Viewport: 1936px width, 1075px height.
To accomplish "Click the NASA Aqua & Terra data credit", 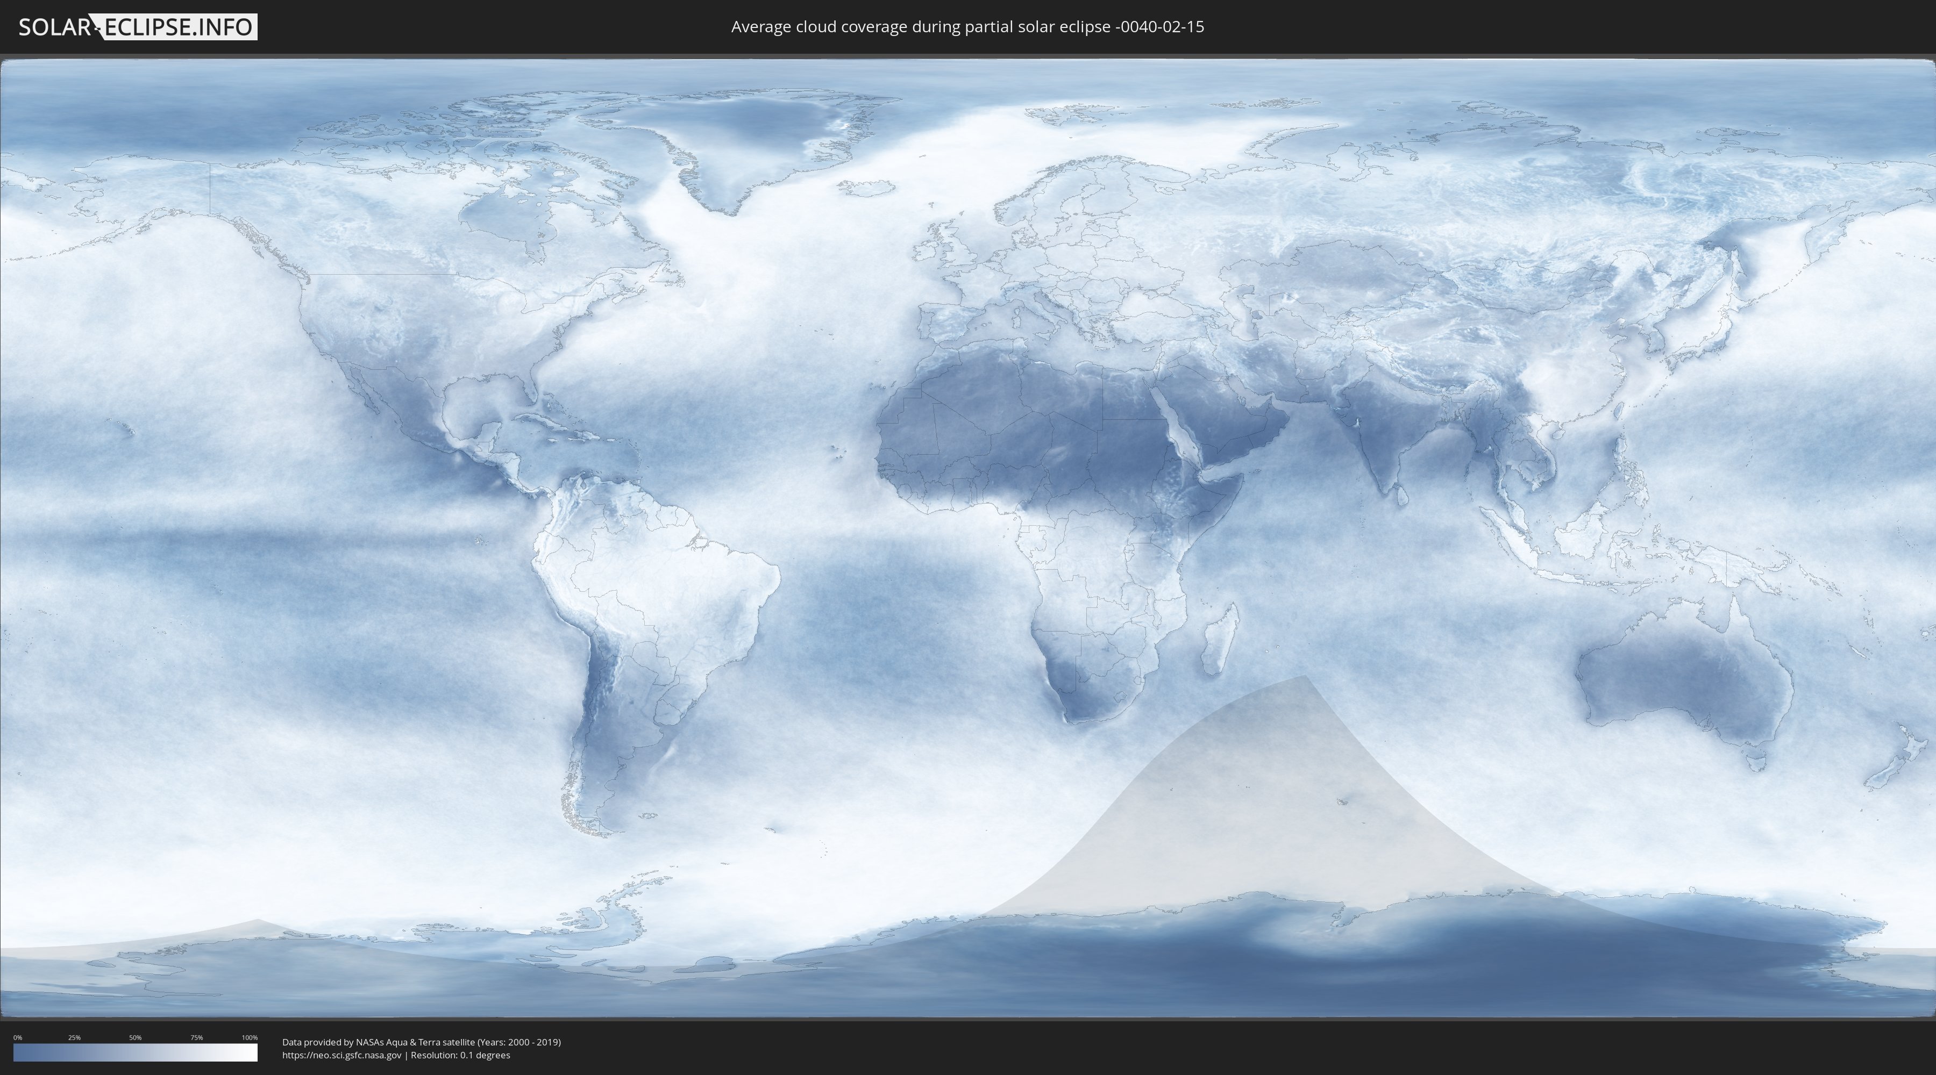I will pyautogui.click(x=422, y=1042).
